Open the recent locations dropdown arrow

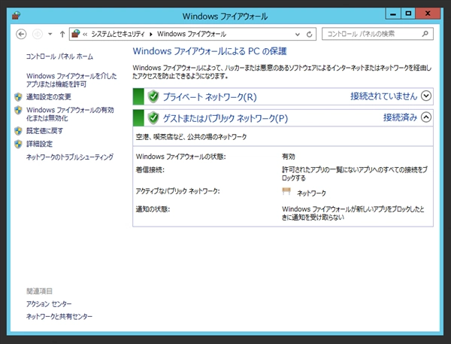tap(50, 34)
